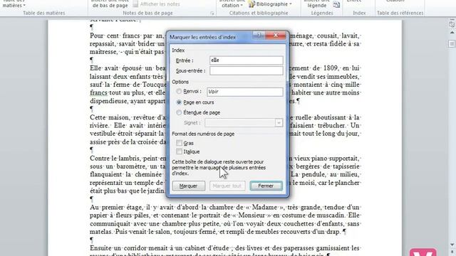Click the Fermer button
The height and width of the screenshot is (256, 456).
point(266,186)
